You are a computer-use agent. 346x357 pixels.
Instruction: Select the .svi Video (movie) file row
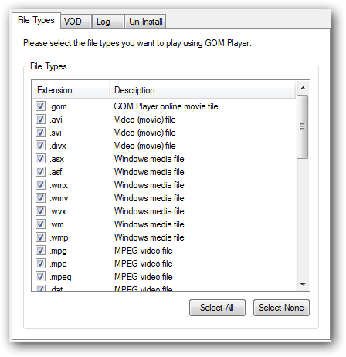(165, 133)
